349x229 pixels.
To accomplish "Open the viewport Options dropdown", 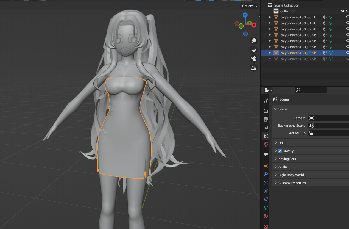I will coord(250,6).
